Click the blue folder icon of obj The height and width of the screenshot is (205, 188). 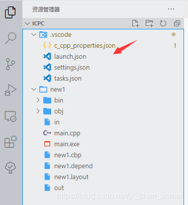tap(47, 111)
